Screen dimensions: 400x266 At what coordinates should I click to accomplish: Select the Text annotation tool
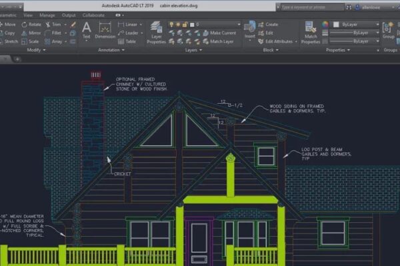[x=86, y=29]
